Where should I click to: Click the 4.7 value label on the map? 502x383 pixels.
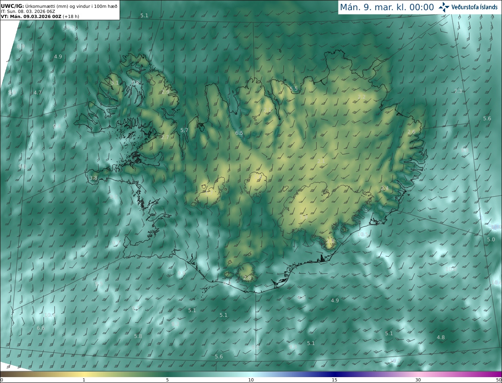pyautogui.click(x=38, y=93)
